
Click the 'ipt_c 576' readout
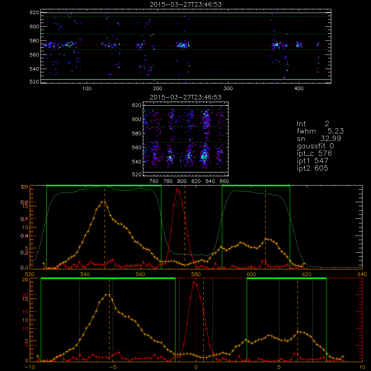pos(315,154)
